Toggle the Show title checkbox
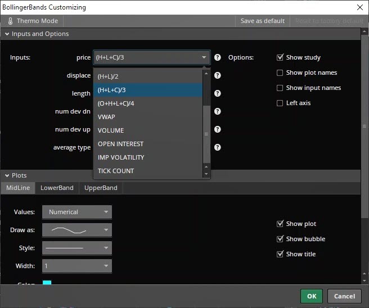 (280, 254)
